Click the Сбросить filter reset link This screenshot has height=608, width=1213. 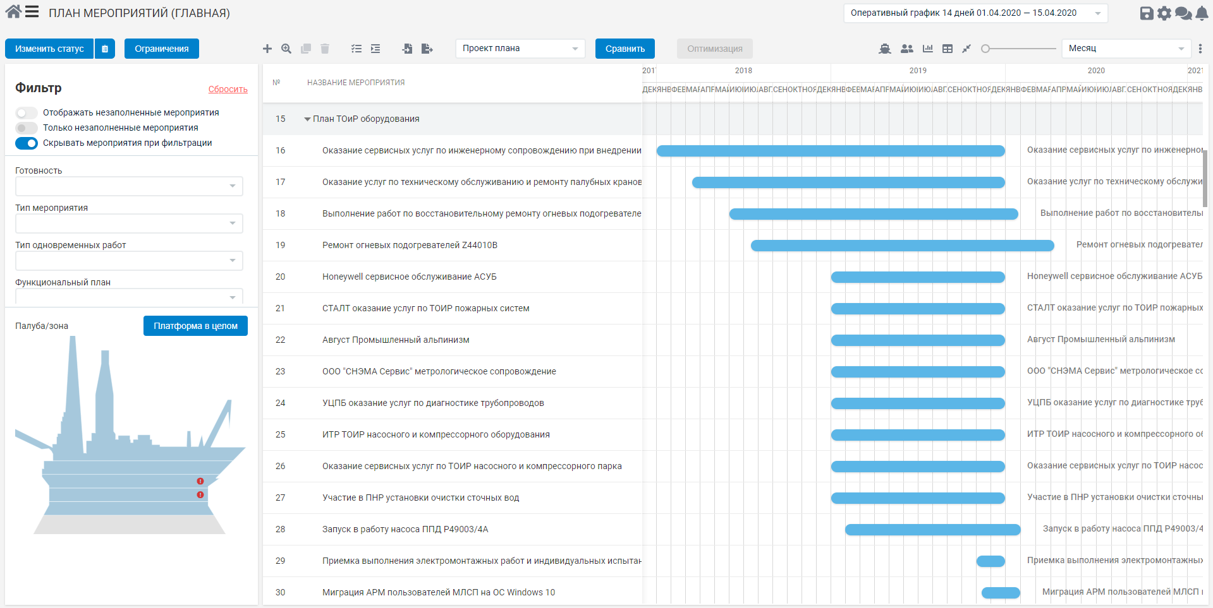(x=228, y=90)
